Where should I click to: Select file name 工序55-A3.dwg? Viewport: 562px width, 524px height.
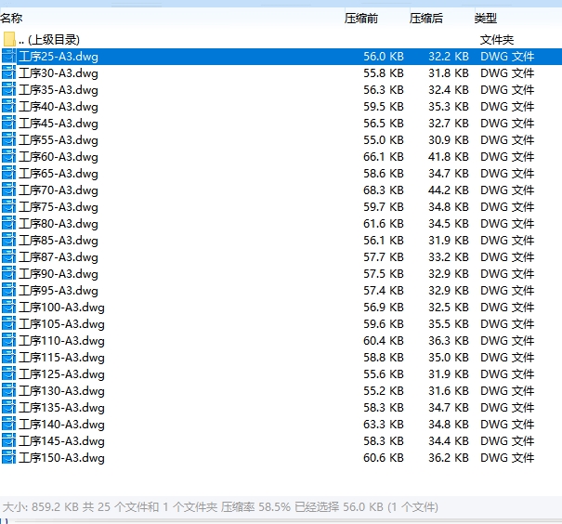click(x=59, y=139)
